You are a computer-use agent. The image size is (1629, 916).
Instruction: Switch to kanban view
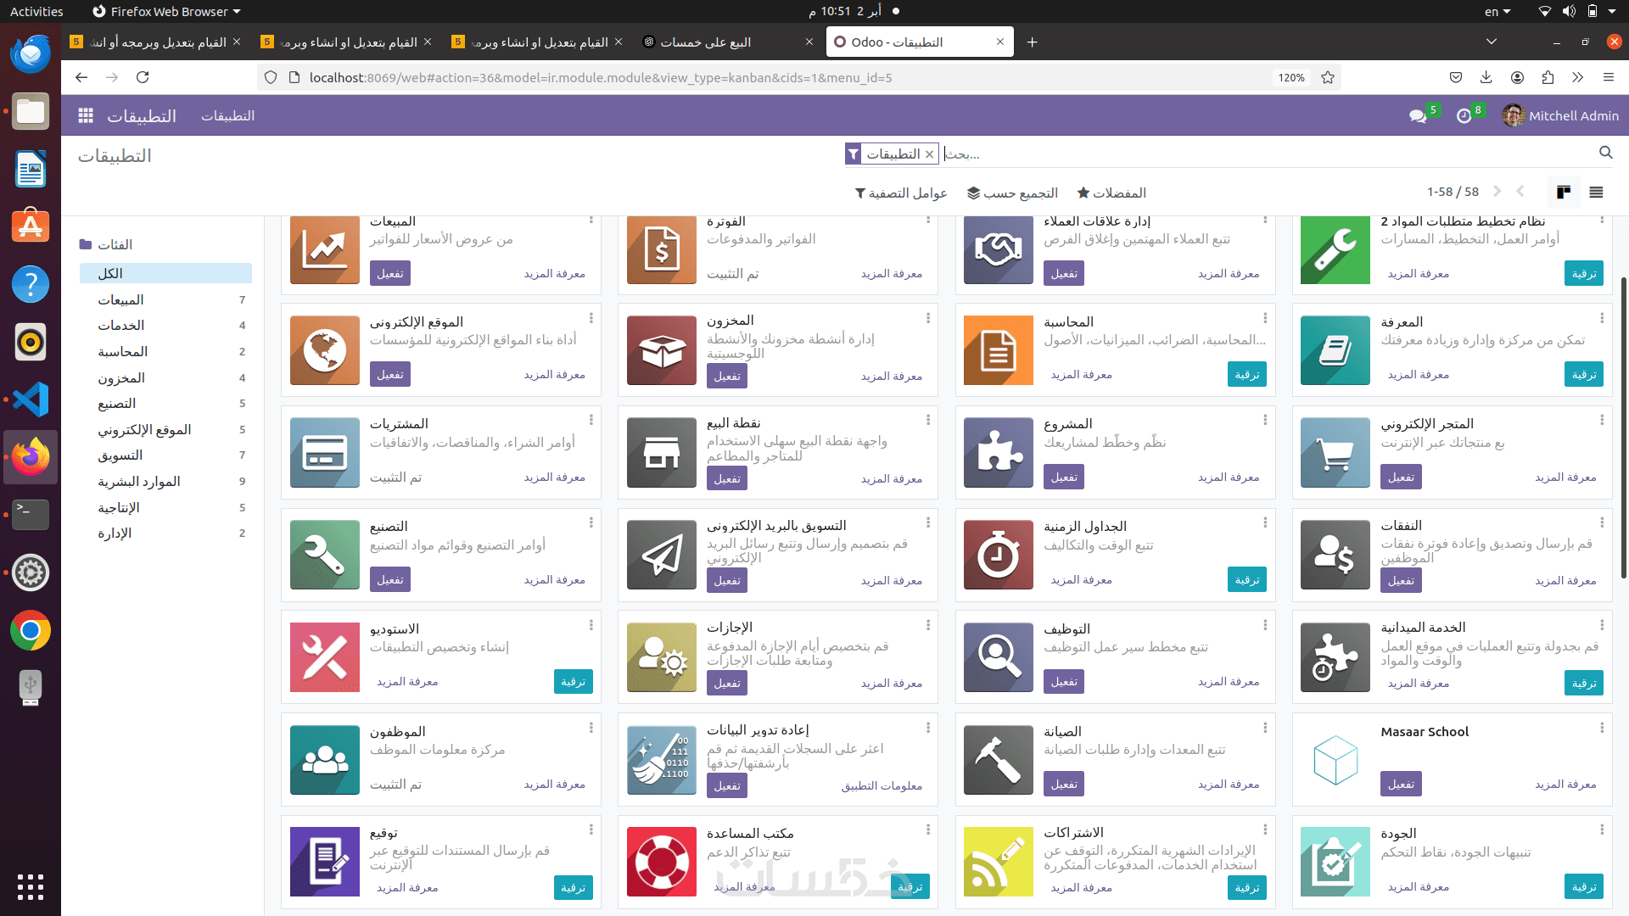[x=1563, y=193]
